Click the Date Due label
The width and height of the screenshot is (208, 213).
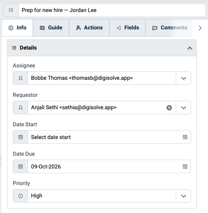click(24, 154)
